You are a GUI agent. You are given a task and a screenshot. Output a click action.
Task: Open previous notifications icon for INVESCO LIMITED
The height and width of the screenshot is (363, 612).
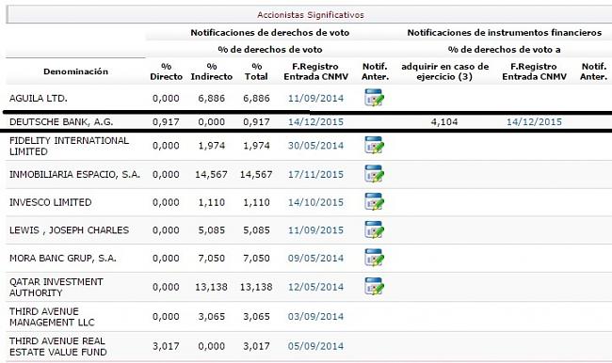[374, 201]
